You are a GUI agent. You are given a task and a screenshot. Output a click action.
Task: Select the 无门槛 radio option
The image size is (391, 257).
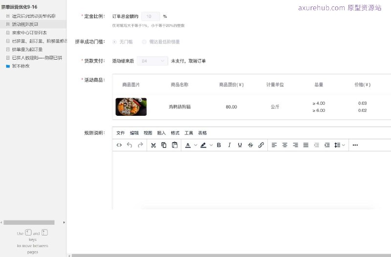(x=114, y=42)
